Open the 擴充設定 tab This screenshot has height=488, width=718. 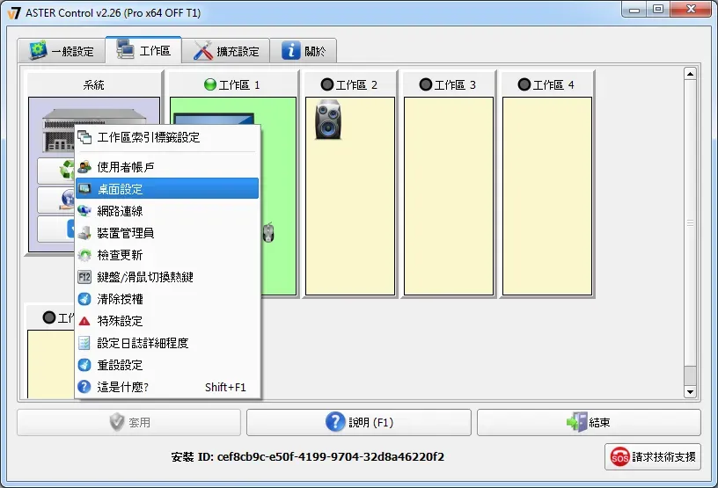pyautogui.click(x=226, y=51)
